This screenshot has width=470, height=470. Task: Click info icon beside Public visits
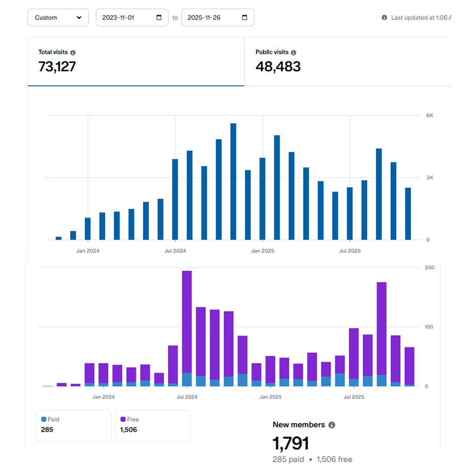294,53
